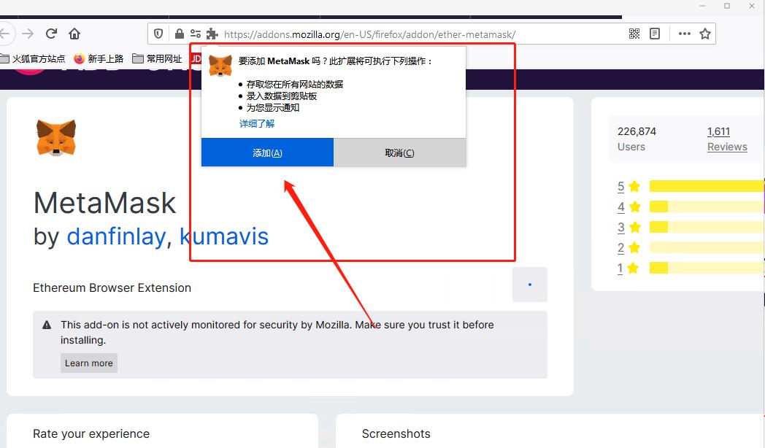
Task: Reload the current page
Action: point(51,34)
